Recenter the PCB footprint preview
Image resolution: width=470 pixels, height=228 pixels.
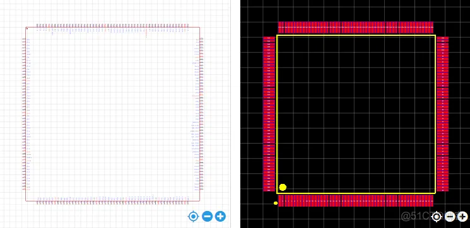click(437, 216)
